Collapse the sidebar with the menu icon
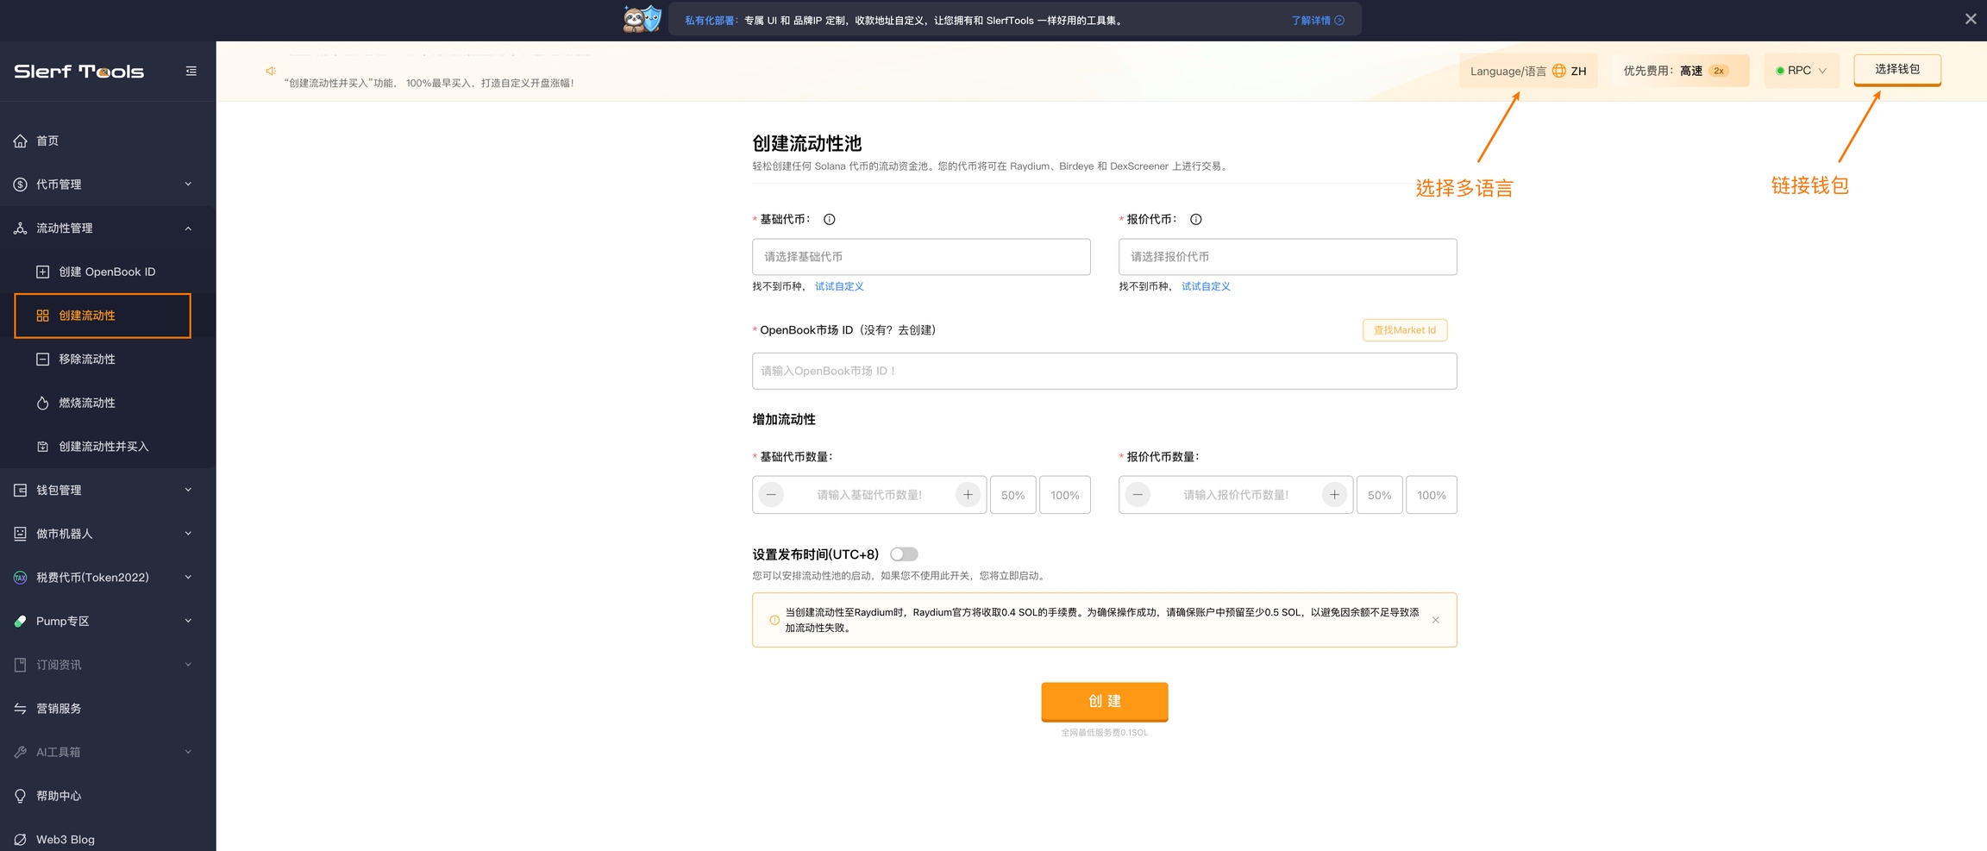The image size is (1987, 851). (191, 71)
